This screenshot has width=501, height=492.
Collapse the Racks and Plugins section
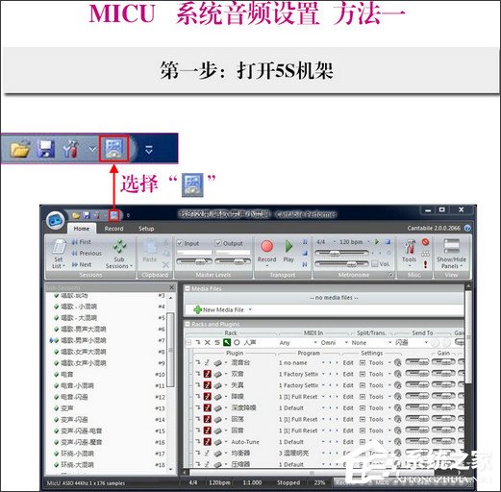point(188,324)
